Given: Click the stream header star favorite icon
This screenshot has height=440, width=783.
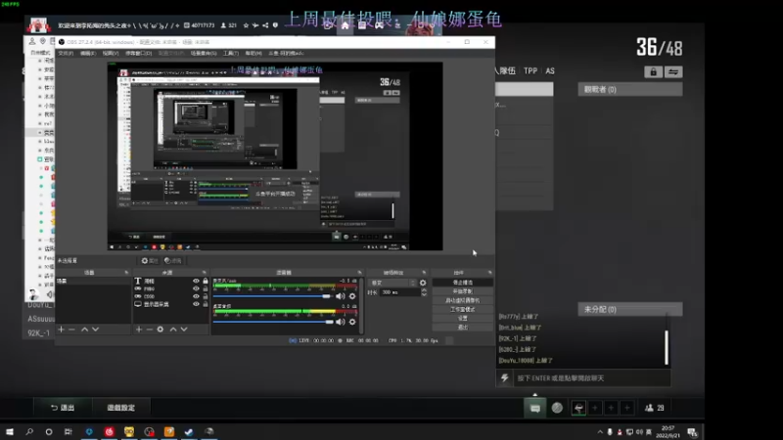Looking at the screenshot, I should pyautogui.click(x=246, y=25).
